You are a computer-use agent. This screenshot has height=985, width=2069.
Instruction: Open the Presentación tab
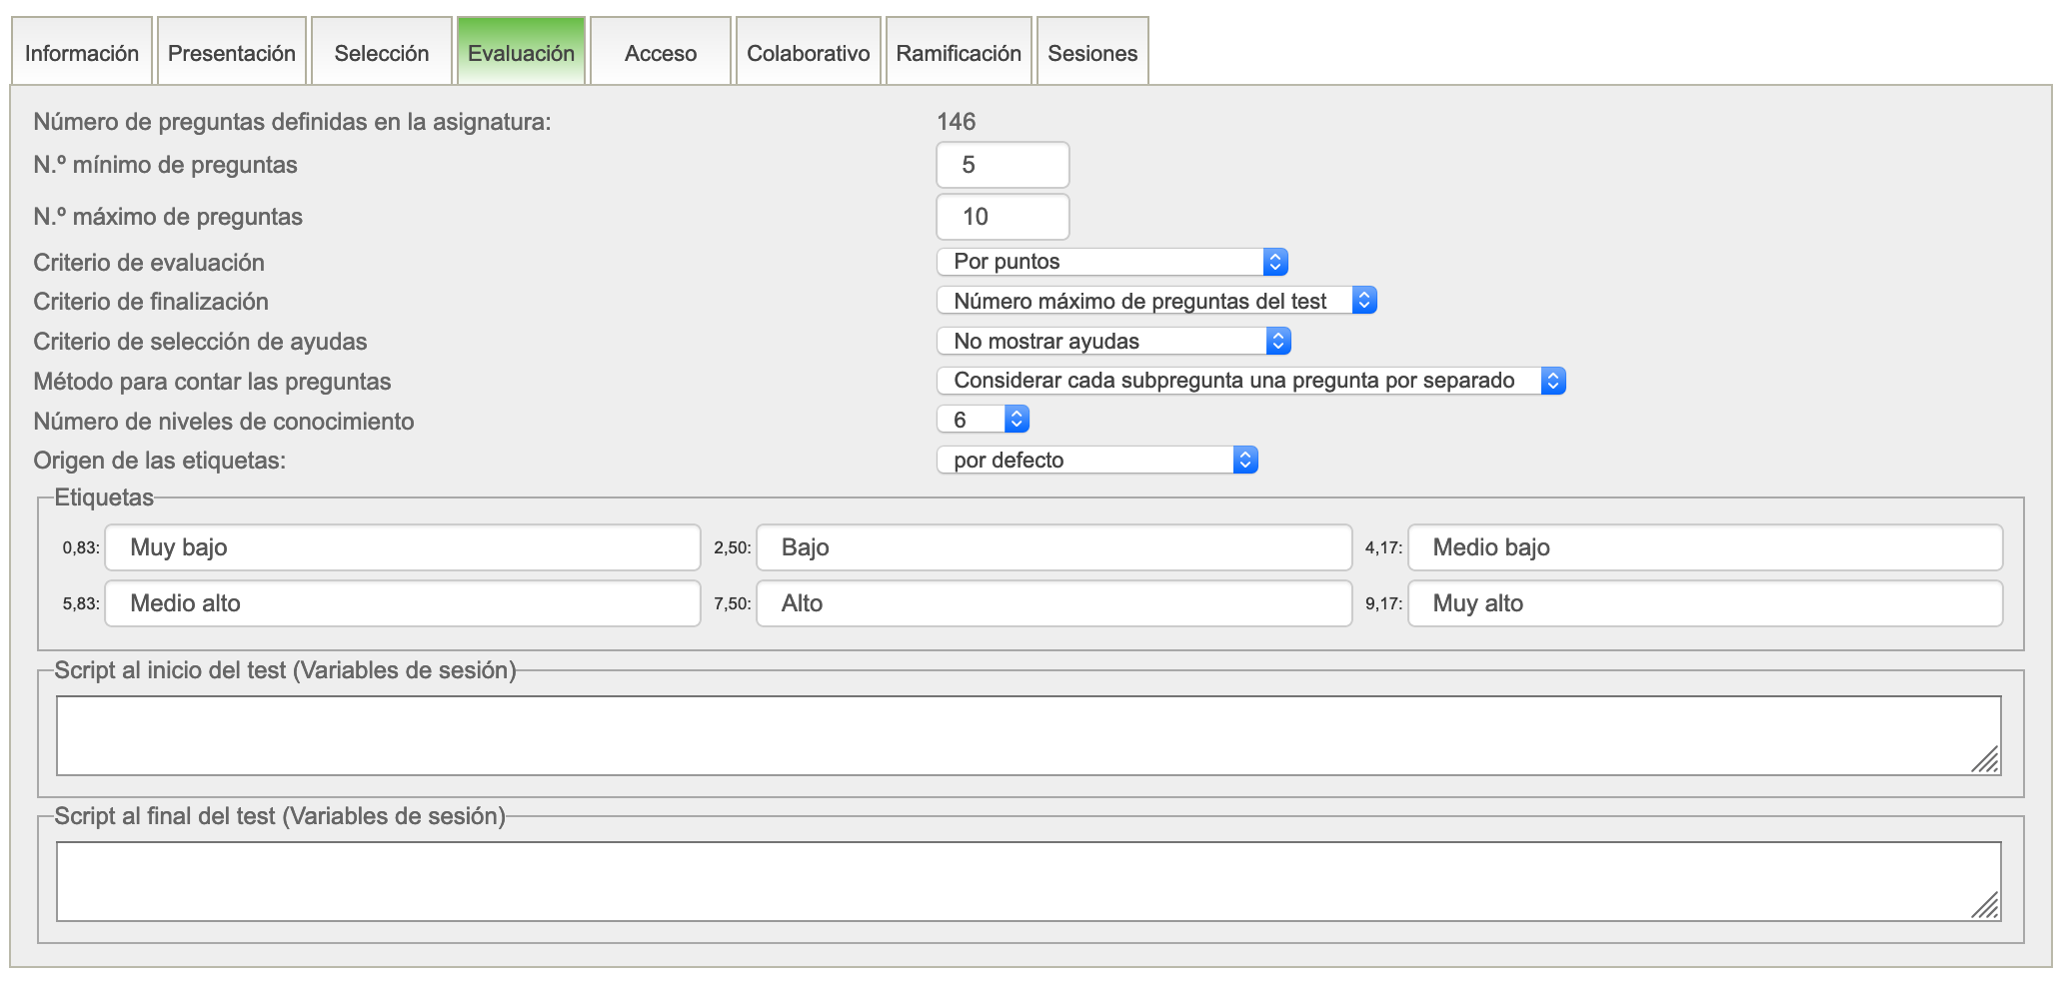coord(232,53)
